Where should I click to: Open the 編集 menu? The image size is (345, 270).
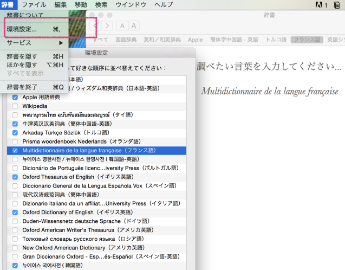click(x=61, y=5)
